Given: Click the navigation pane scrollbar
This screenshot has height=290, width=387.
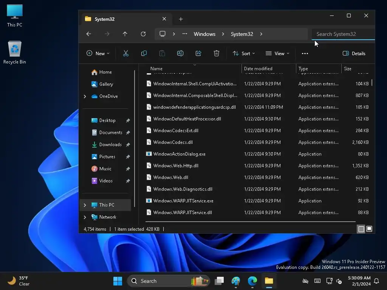Looking at the screenshot, I should 135,139.
